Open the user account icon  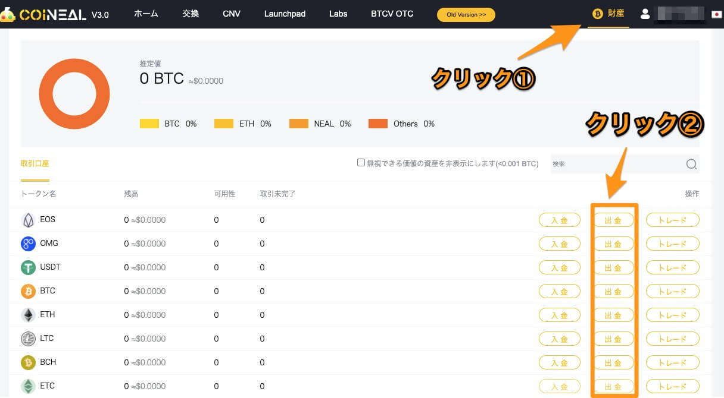click(x=645, y=14)
